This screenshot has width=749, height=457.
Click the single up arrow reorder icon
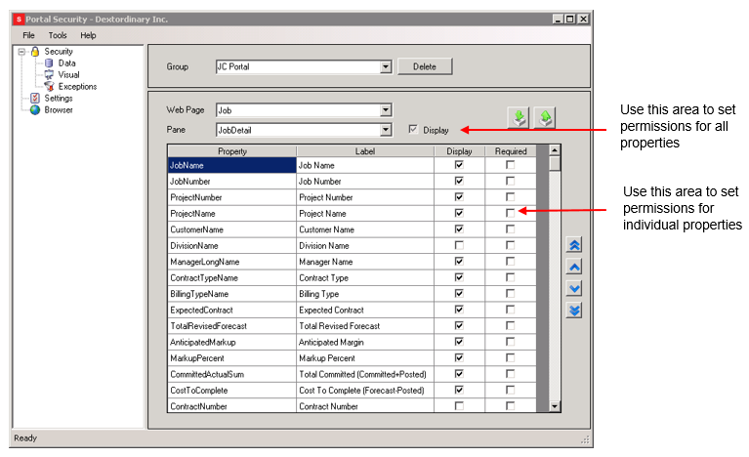[574, 267]
